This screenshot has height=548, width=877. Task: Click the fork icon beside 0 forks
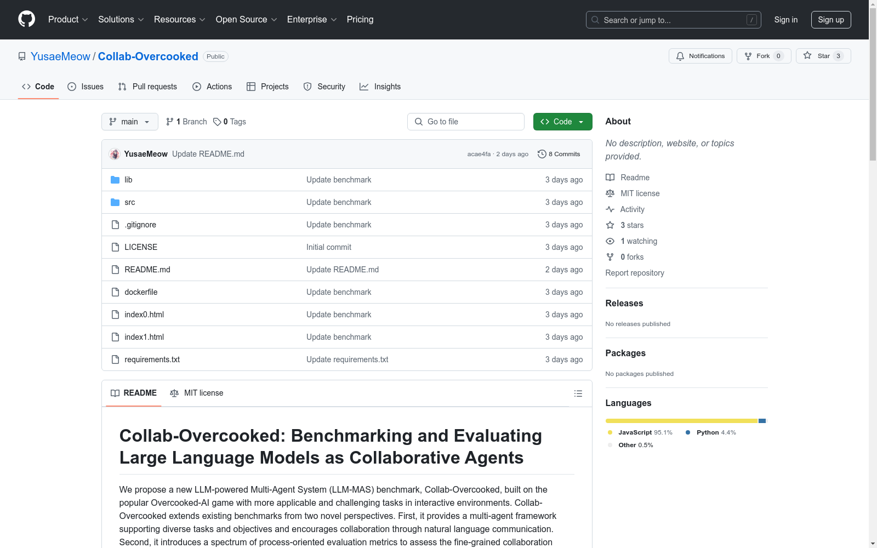point(610,257)
